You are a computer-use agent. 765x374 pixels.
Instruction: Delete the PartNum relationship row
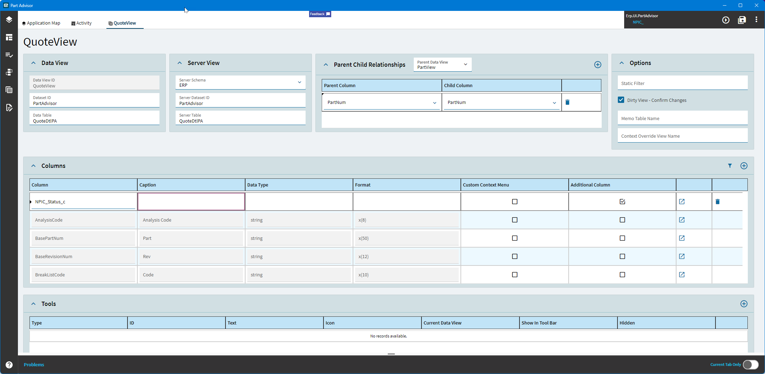coord(567,102)
